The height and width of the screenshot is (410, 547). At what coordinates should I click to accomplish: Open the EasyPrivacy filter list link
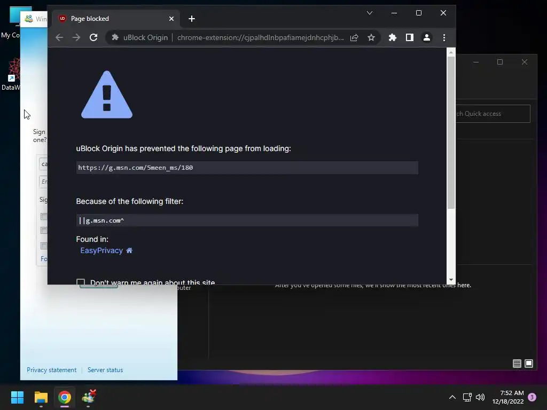[x=101, y=250]
